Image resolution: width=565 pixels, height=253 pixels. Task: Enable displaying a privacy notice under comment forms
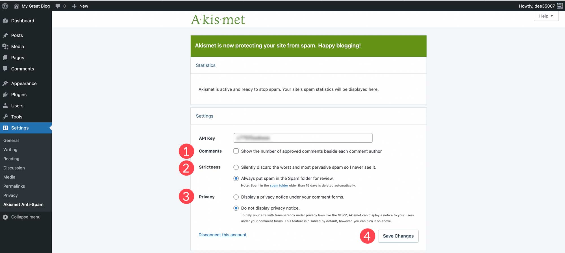(236, 197)
